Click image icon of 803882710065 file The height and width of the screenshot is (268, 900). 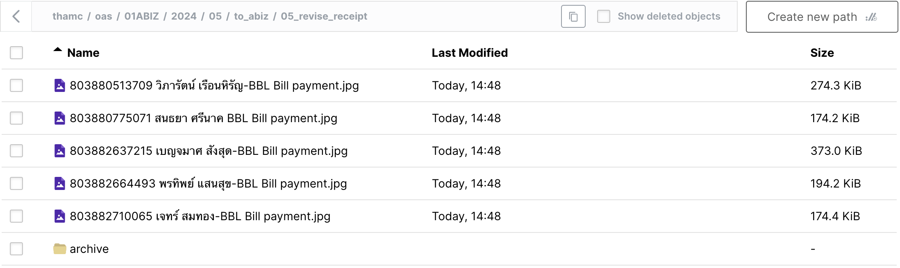coord(60,216)
